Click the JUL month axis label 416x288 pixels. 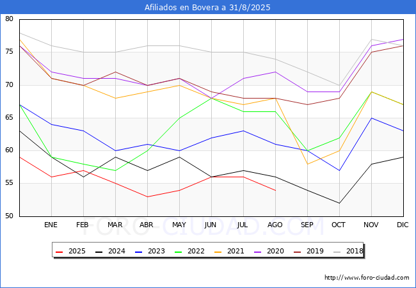(x=243, y=225)
